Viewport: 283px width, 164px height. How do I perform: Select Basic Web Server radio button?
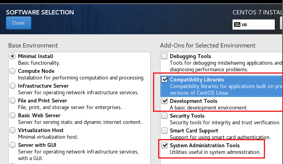tap(13, 115)
